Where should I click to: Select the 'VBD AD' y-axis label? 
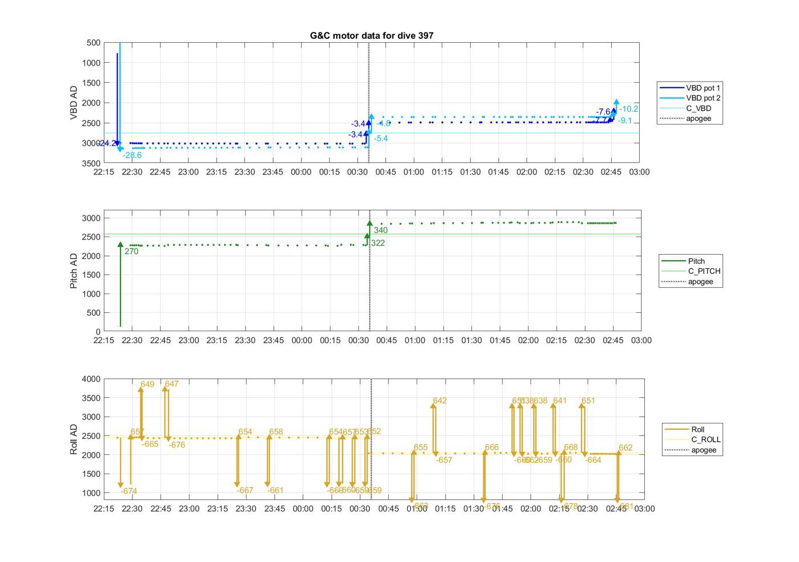tap(74, 103)
